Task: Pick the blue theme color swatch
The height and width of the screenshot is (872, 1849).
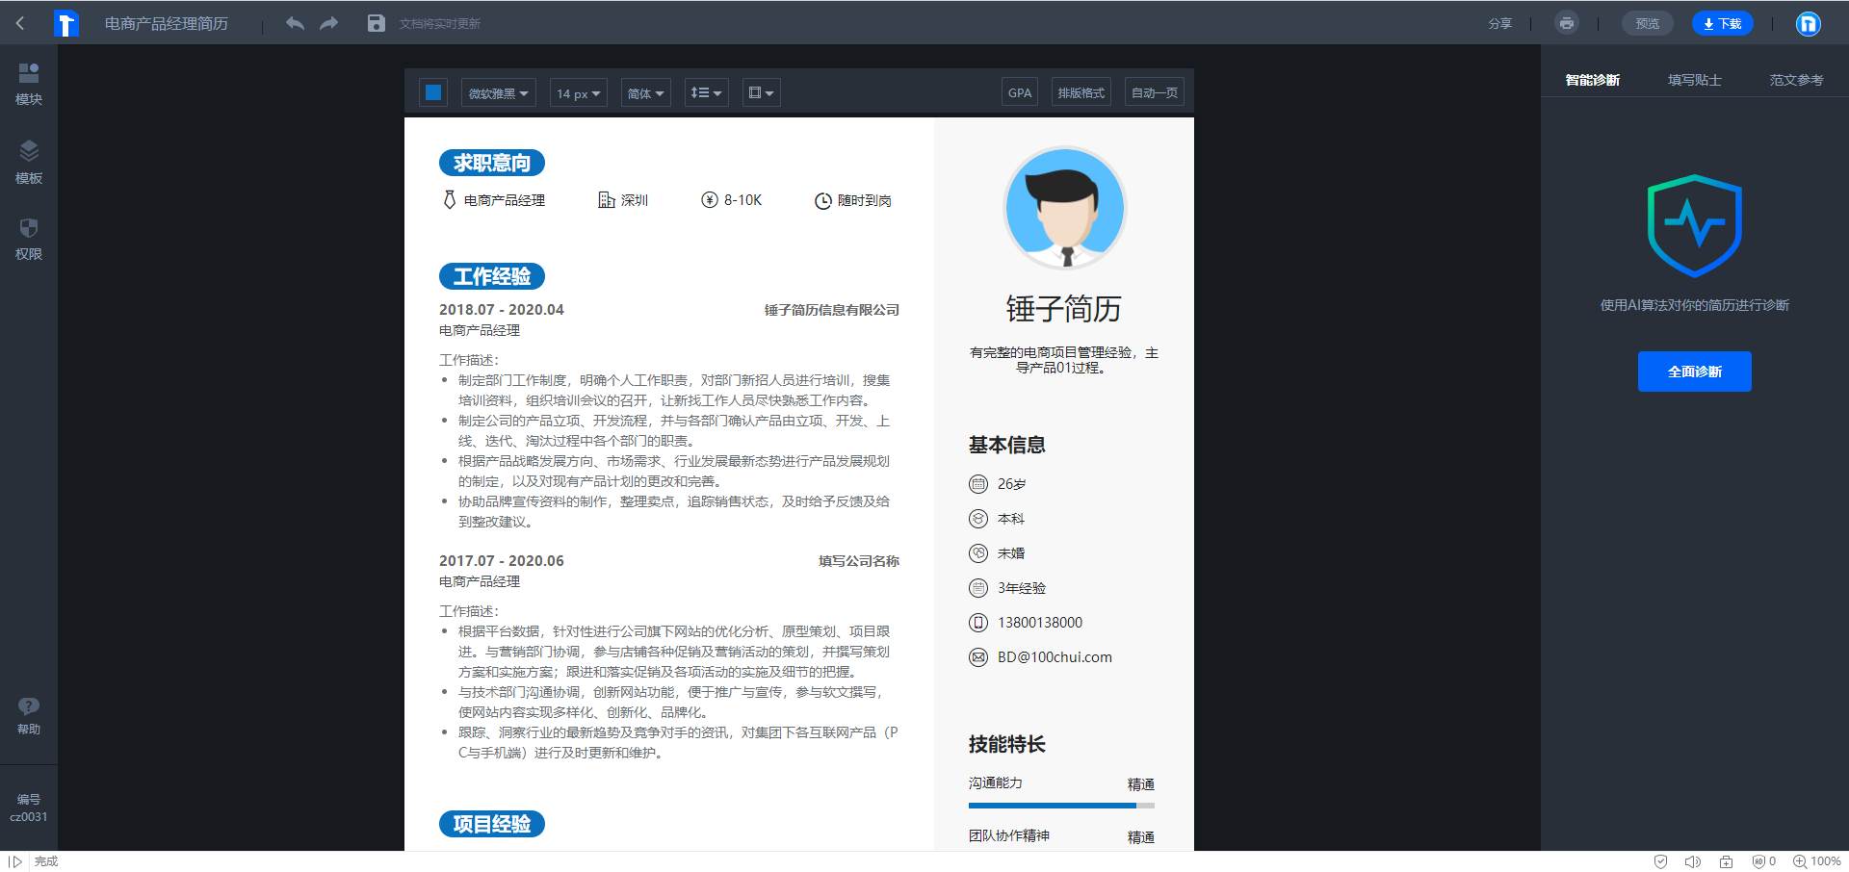Action: (x=433, y=92)
